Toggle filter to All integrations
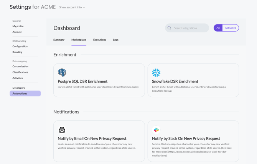 (218, 28)
